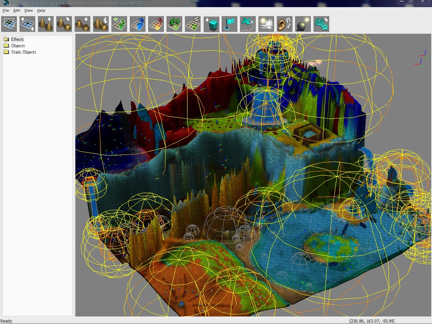Click the XYZ axis gizmo in viewport

click(x=423, y=57)
